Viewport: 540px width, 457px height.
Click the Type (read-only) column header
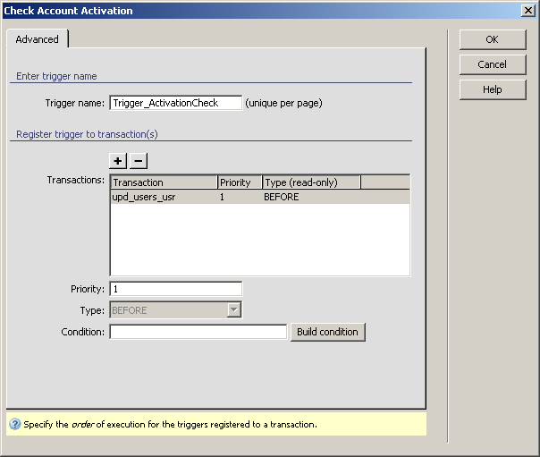[311, 182]
